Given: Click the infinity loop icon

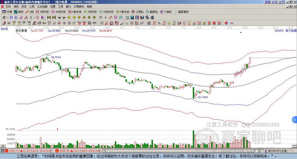Looking at the screenshot, I should [x=232, y=23].
